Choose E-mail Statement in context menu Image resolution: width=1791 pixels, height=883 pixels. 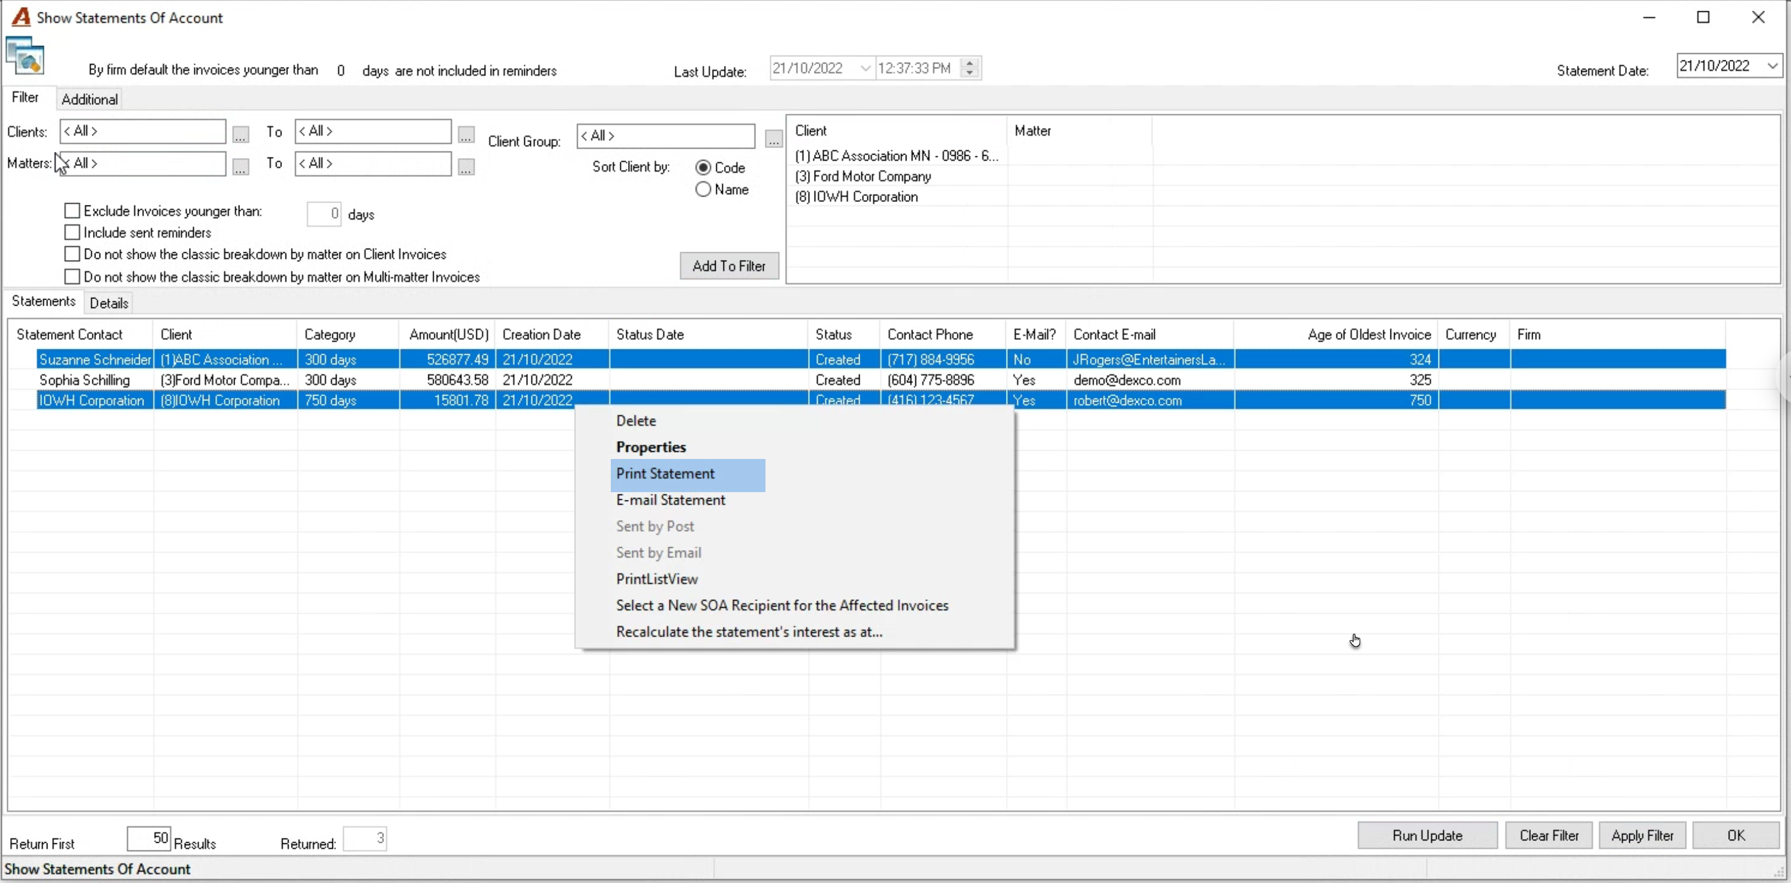(670, 500)
